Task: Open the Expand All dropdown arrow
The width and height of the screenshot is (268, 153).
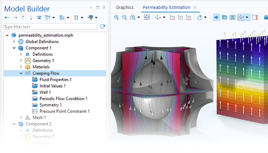Action: (x=68, y=18)
